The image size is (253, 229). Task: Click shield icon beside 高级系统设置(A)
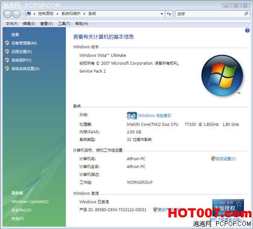pos(7,69)
